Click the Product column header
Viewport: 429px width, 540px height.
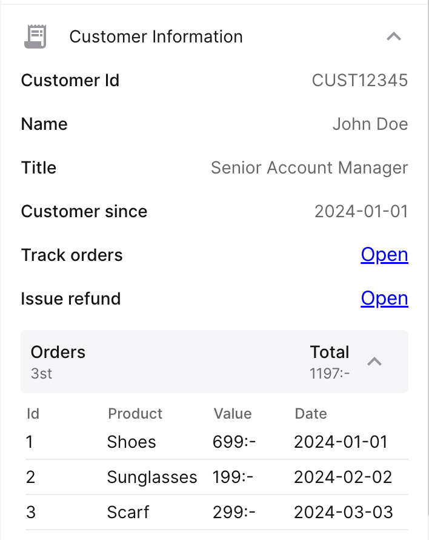click(x=135, y=414)
